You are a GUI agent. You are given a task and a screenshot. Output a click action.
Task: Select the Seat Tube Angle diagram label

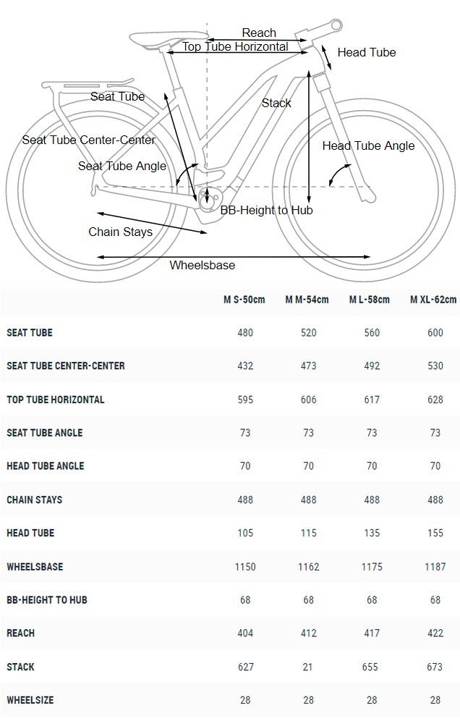(122, 166)
